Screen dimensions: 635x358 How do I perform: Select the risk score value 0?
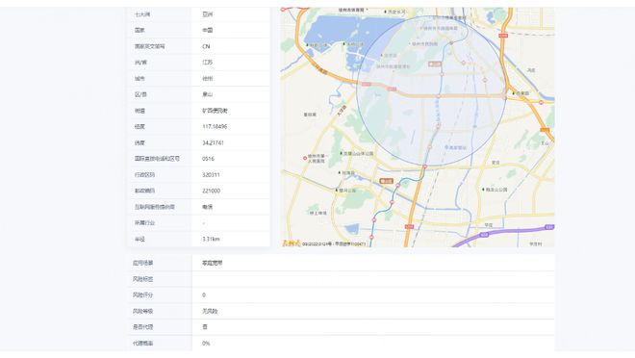[x=204, y=294]
